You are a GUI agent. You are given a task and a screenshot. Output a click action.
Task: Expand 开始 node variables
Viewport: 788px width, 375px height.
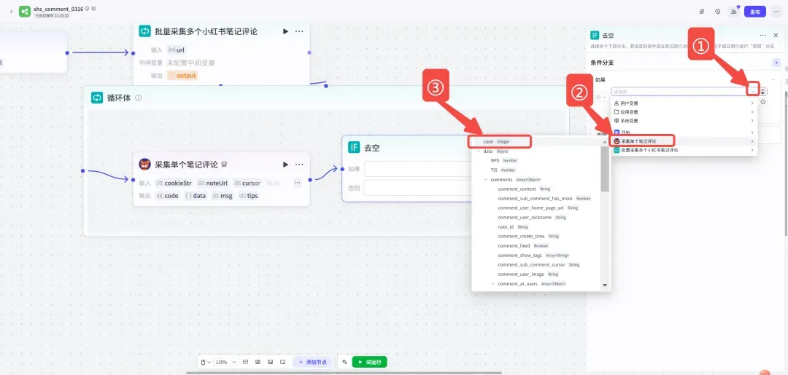click(x=684, y=133)
